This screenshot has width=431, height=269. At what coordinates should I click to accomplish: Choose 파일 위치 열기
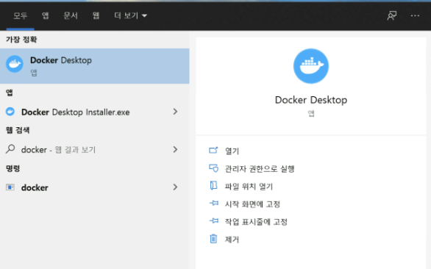click(x=249, y=186)
